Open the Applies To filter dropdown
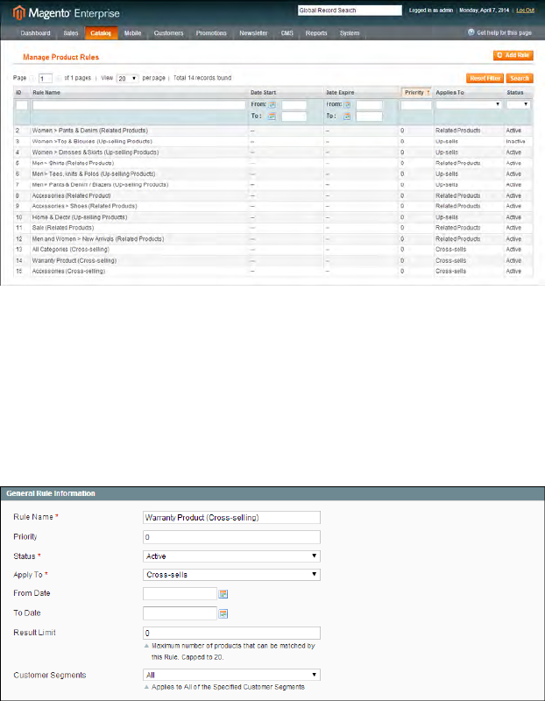Viewport: 545px width, 701px height. click(x=468, y=104)
